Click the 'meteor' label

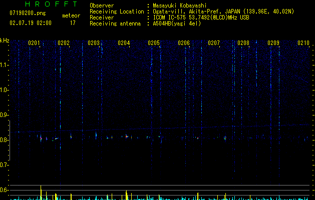(71, 15)
